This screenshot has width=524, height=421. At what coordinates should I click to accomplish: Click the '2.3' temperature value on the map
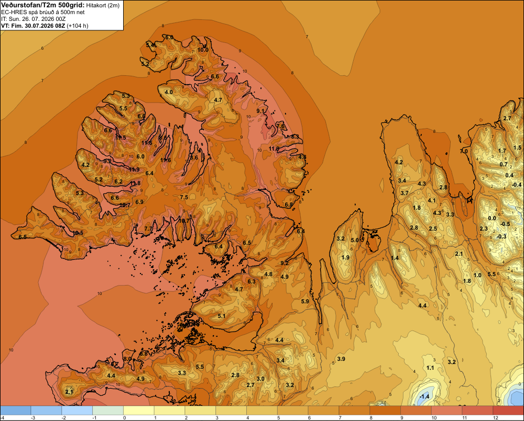484,229
